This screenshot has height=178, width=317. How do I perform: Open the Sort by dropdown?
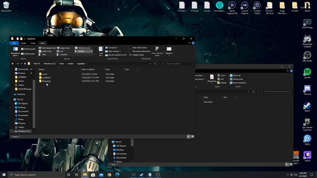pos(101,51)
